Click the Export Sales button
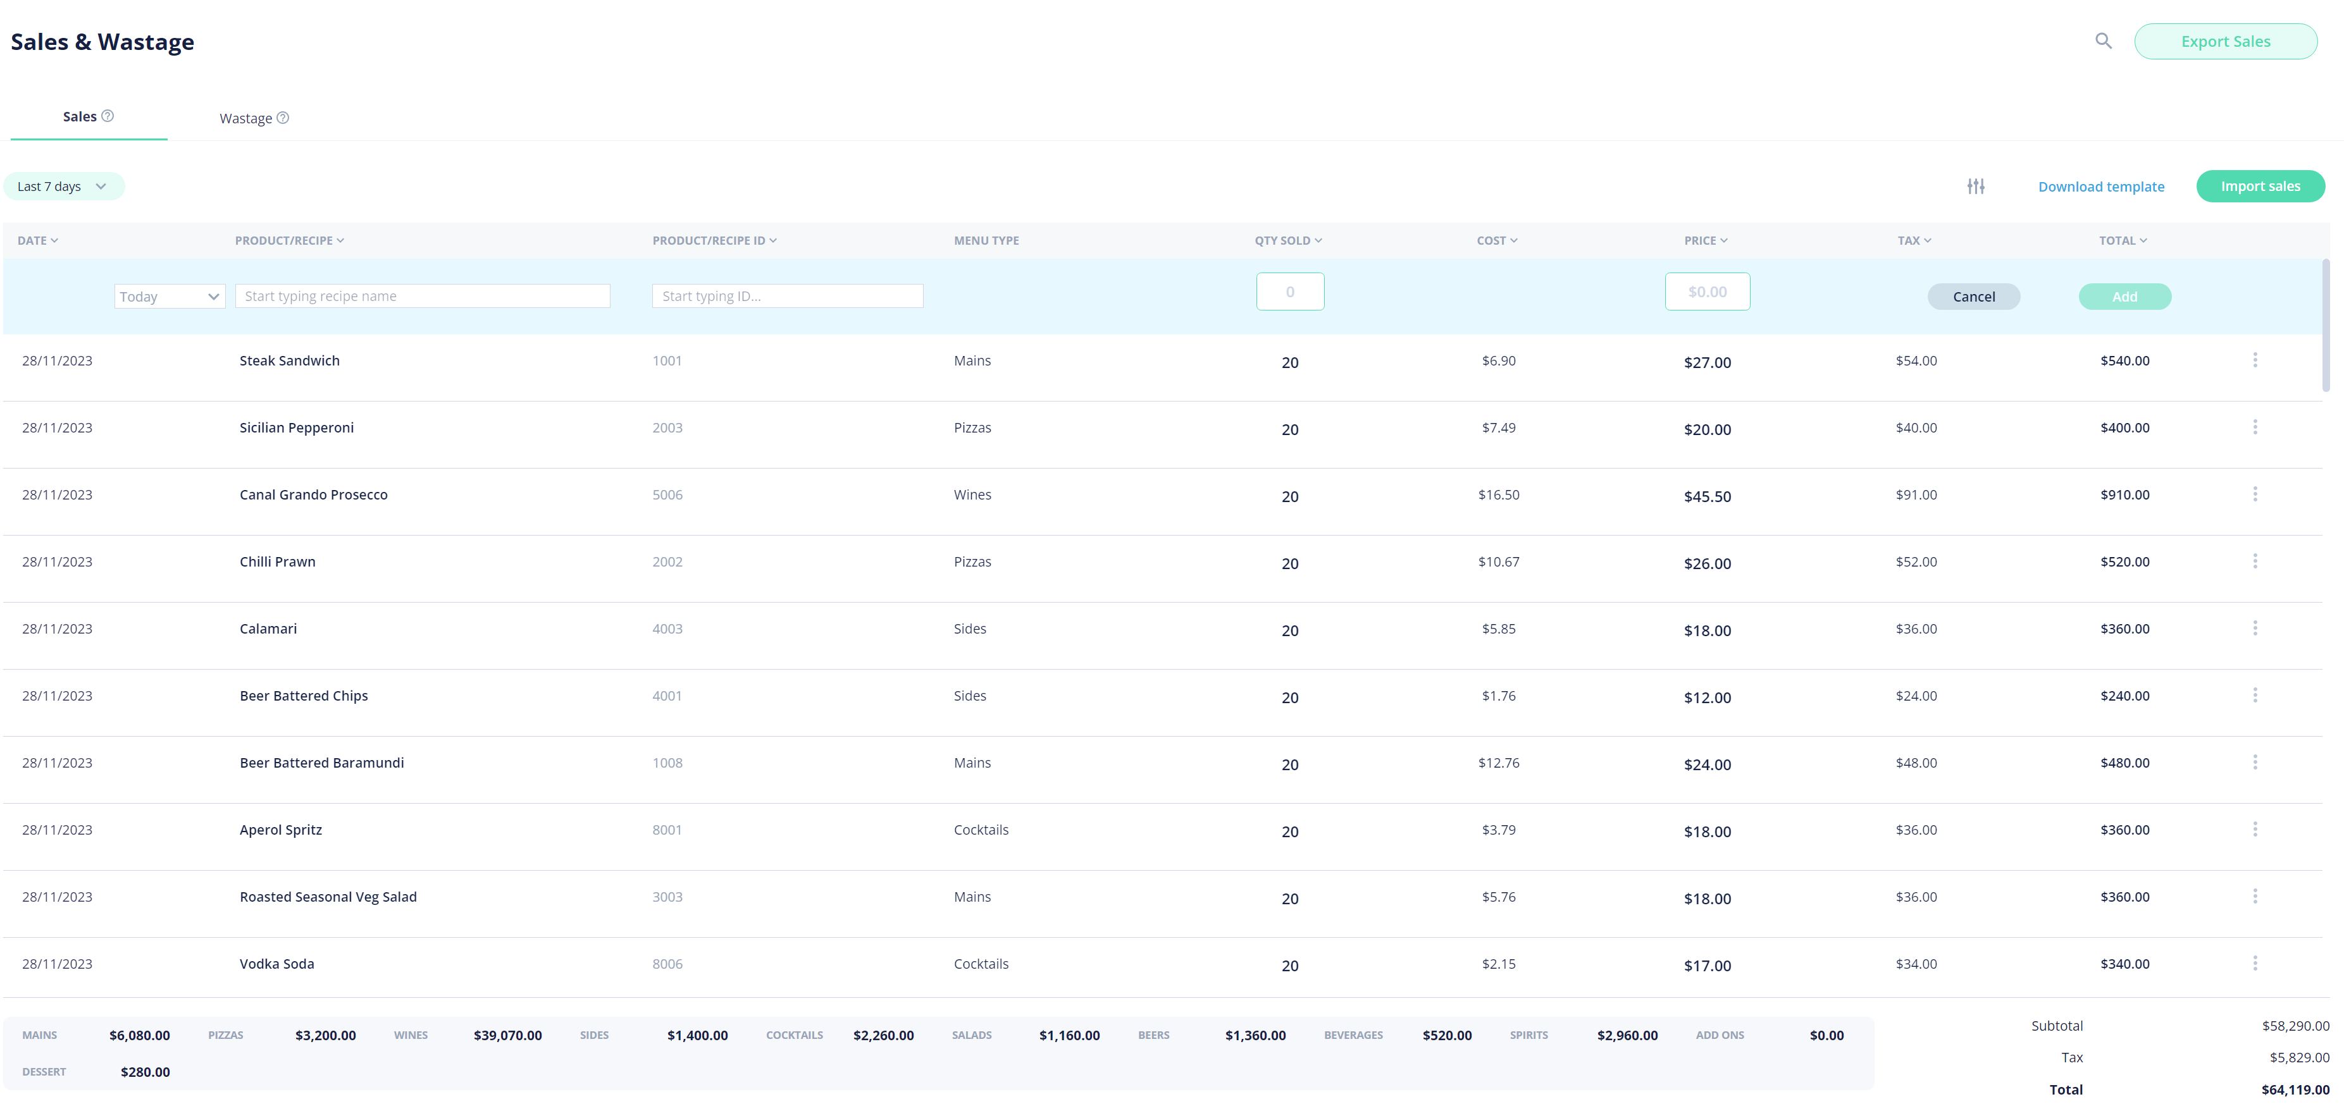This screenshot has height=1111, width=2344. coord(2226,41)
